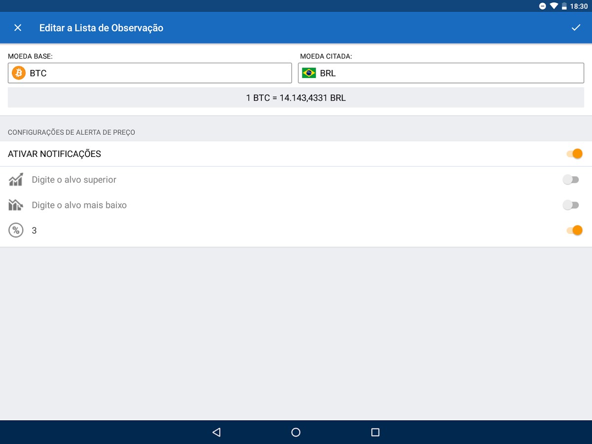
Task: Toggle the Ativar Notificações switch
Action: (x=575, y=154)
